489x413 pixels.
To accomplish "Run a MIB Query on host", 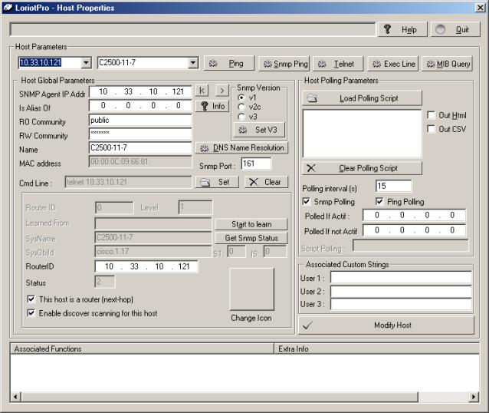I will point(448,64).
